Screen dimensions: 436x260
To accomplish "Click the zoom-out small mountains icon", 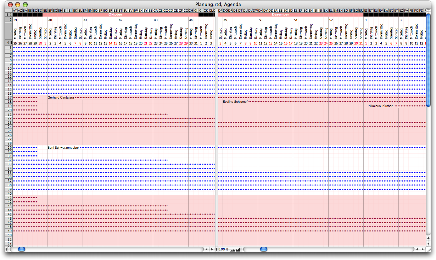I will tap(233, 250).
